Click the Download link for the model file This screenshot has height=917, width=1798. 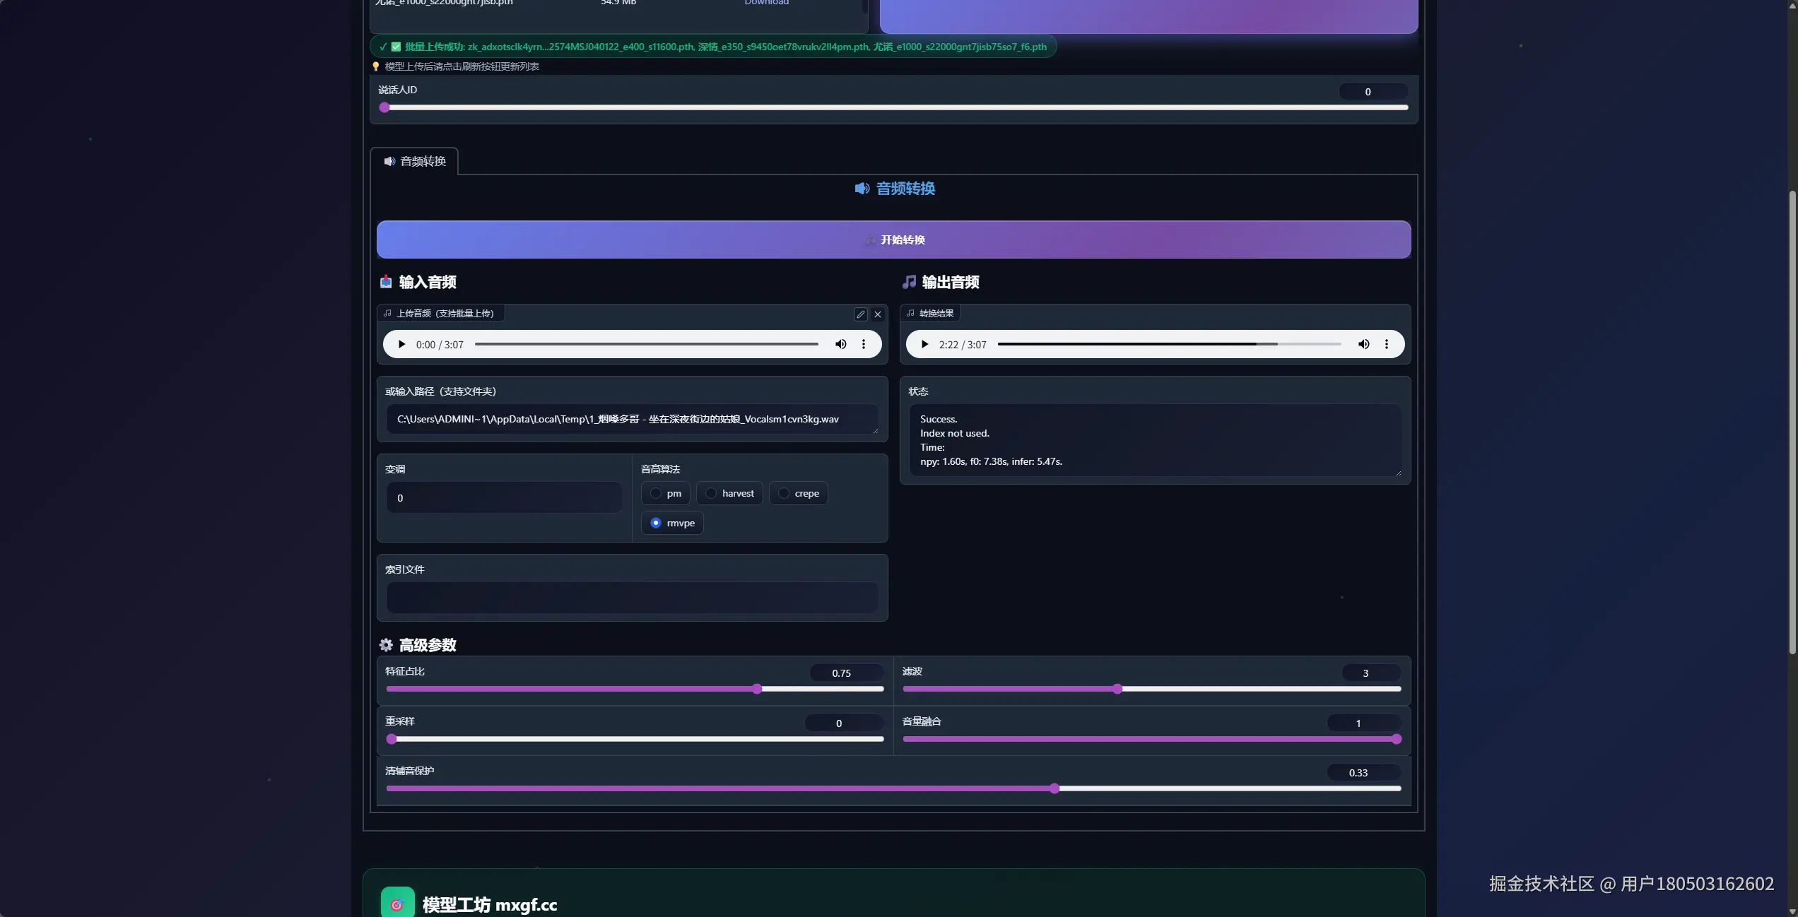(x=766, y=3)
